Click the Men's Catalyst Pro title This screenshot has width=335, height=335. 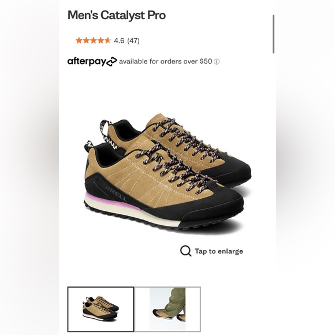[x=117, y=16]
